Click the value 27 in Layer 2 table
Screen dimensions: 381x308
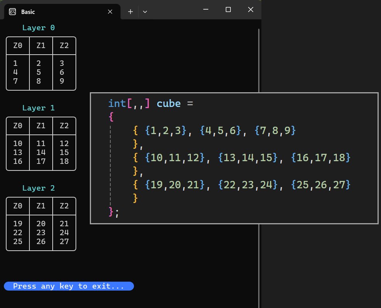pos(64,242)
